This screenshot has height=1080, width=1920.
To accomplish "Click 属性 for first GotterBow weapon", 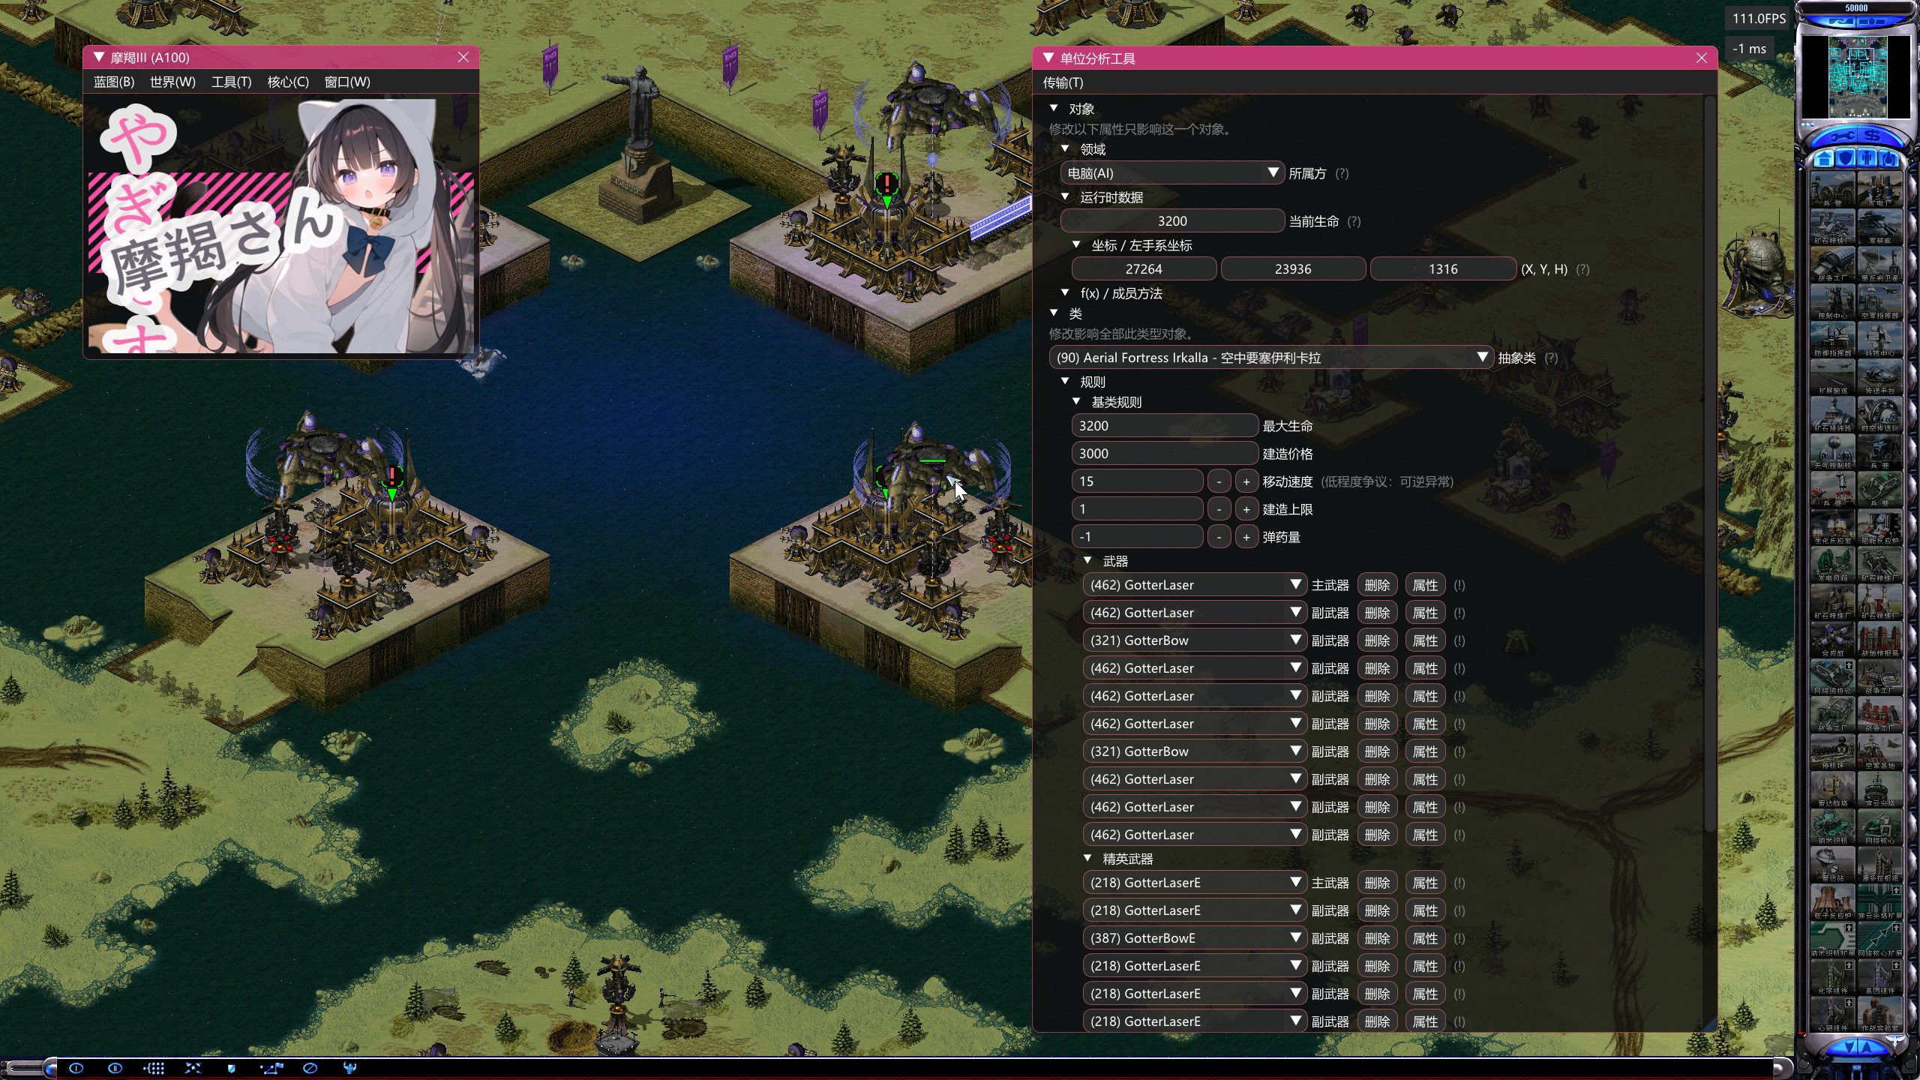I will [x=1424, y=640].
